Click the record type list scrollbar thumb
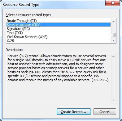 [x=113, y=35]
